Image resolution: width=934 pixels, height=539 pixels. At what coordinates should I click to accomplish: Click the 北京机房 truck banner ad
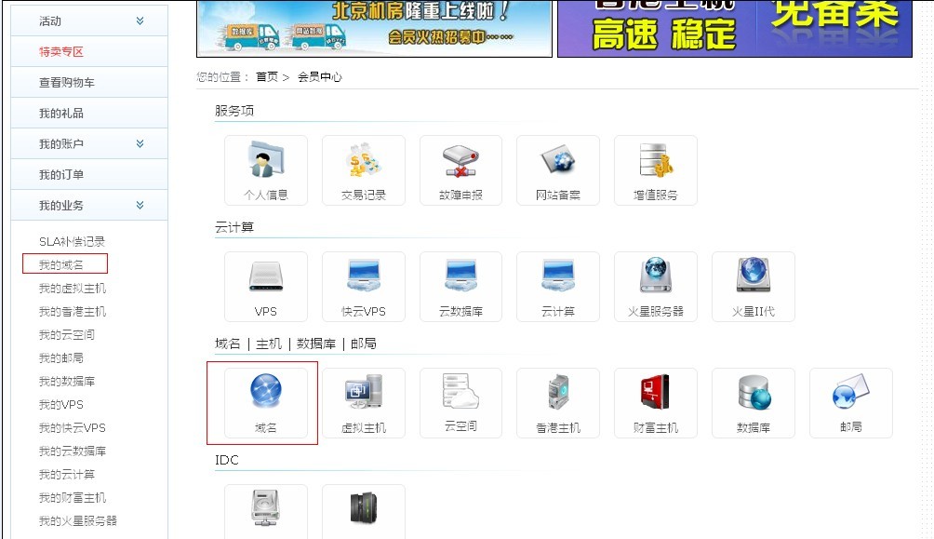click(373, 28)
